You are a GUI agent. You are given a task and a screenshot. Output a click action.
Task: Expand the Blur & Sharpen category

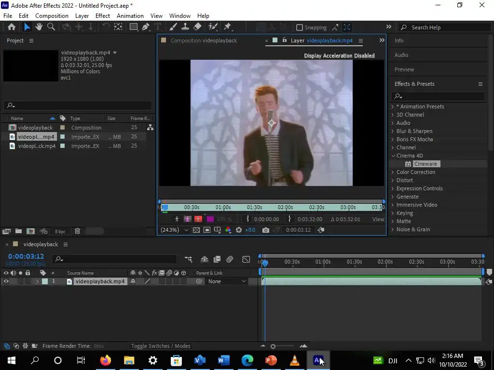coord(393,131)
